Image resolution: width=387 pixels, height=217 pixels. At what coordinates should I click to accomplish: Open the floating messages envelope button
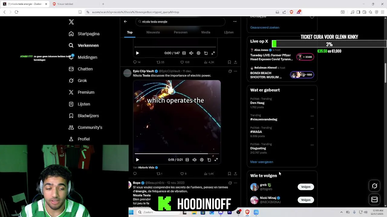point(374,200)
